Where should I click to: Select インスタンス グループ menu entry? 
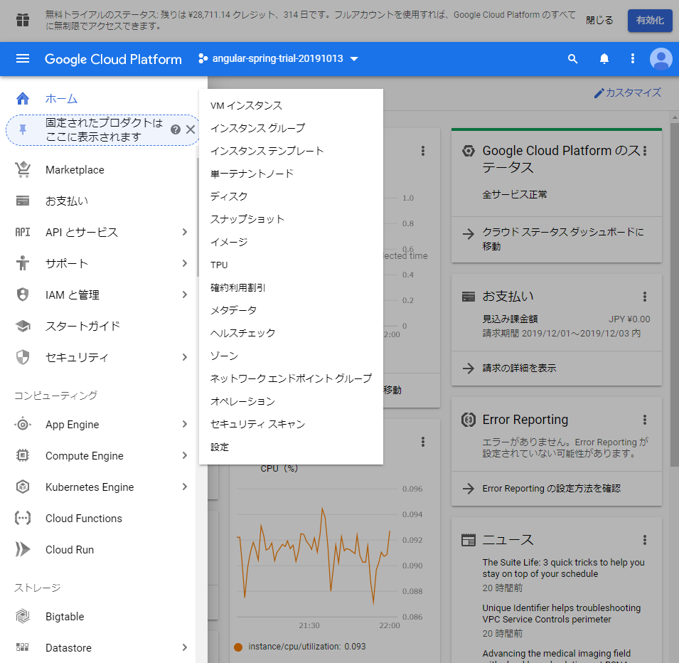pyautogui.click(x=291, y=128)
